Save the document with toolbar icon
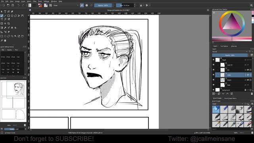Screen dimensions: 254x143 pyautogui.click(x=13, y=5)
